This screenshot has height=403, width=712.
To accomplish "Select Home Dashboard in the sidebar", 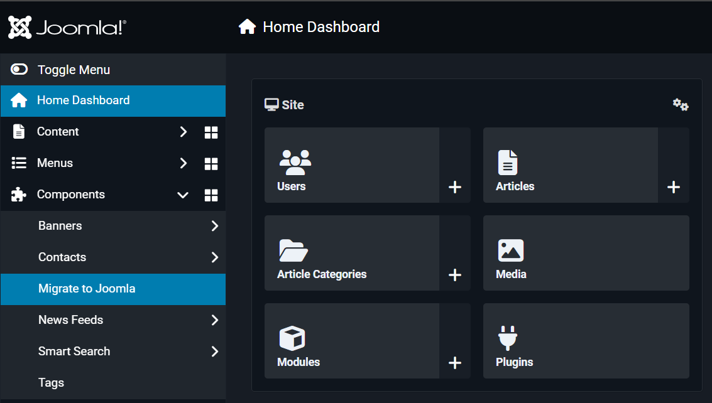I will (x=83, y=100).
